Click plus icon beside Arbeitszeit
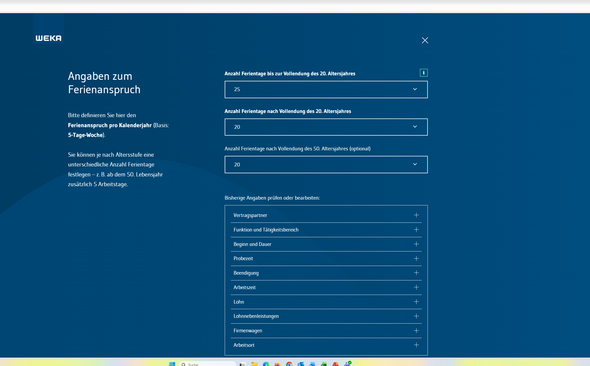The image size is (590, 366). (x=416, y=287)
